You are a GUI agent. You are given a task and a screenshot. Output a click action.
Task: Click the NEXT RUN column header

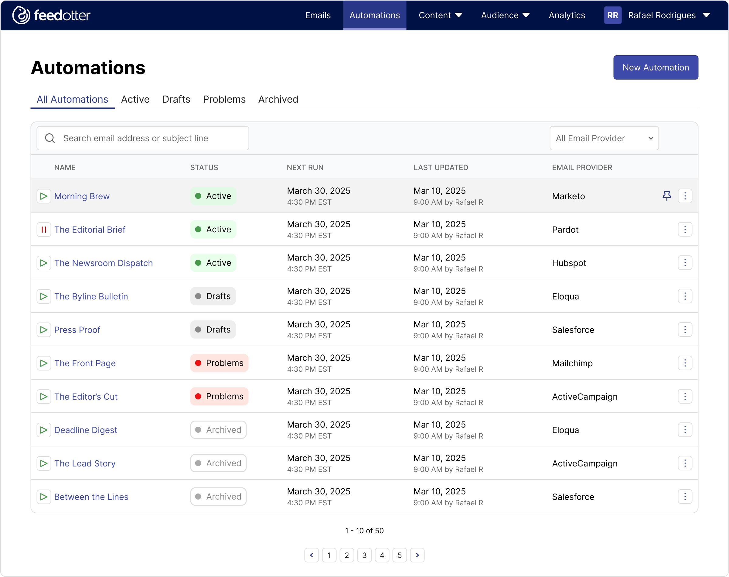305,168
